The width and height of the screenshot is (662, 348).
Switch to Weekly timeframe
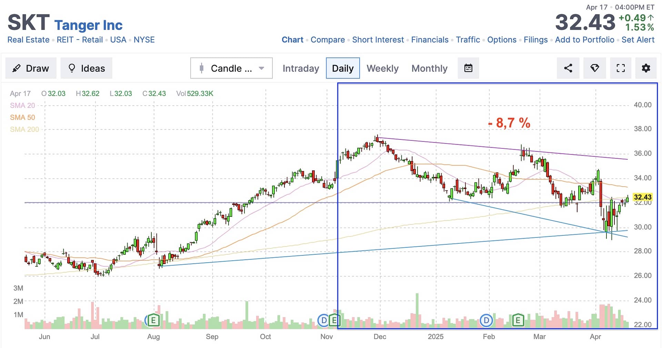tap(382, 68)
